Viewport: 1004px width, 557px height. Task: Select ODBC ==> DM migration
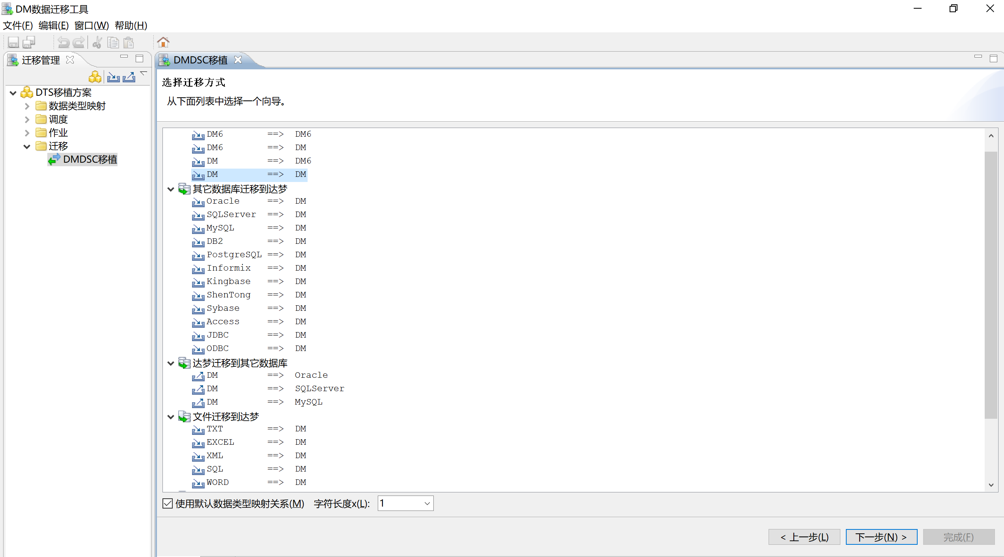coord(249,349)
